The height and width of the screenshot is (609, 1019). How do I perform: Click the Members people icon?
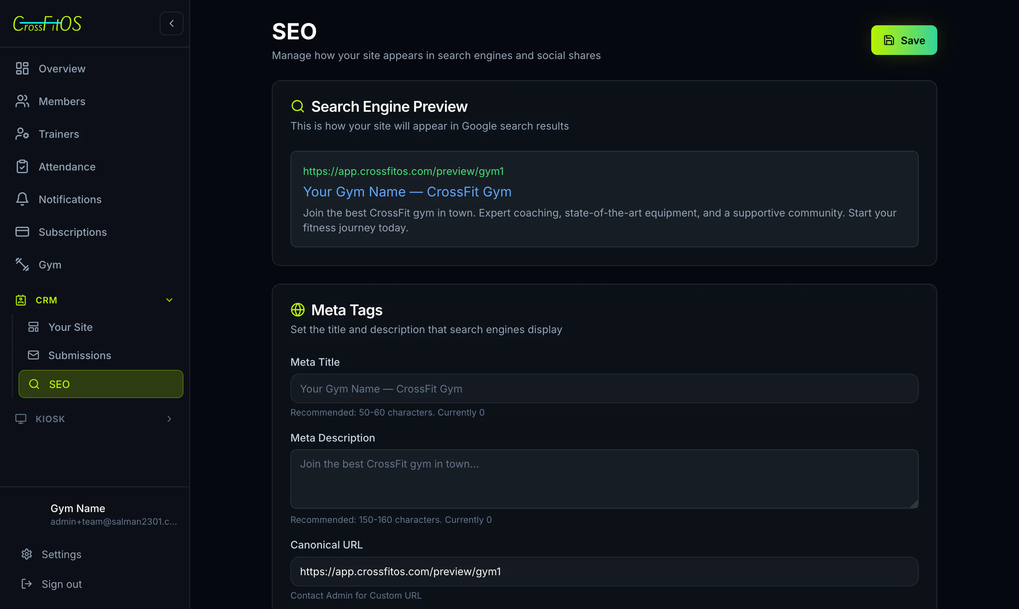[22, 101]
